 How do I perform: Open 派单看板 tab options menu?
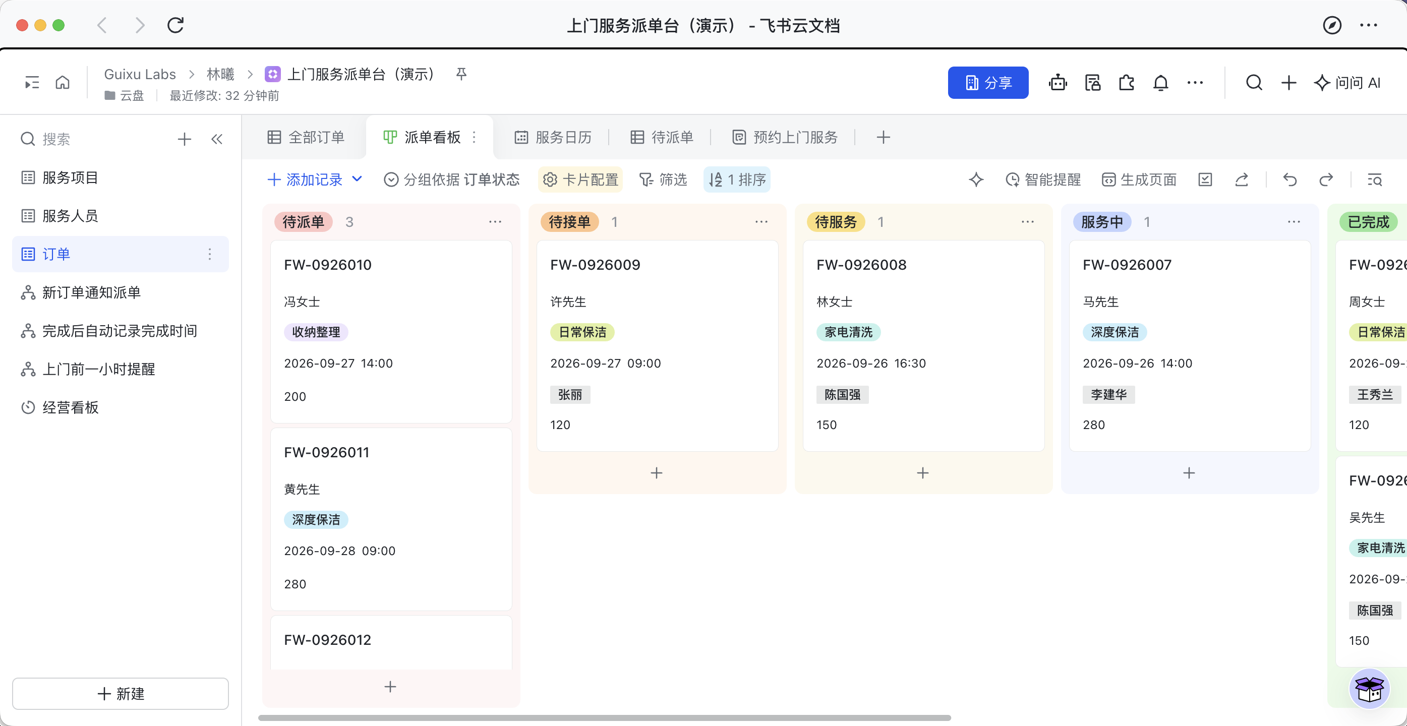(x=474, y=137)
